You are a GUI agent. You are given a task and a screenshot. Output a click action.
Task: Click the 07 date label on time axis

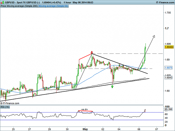pyautogui.click(x=157, y=129)
